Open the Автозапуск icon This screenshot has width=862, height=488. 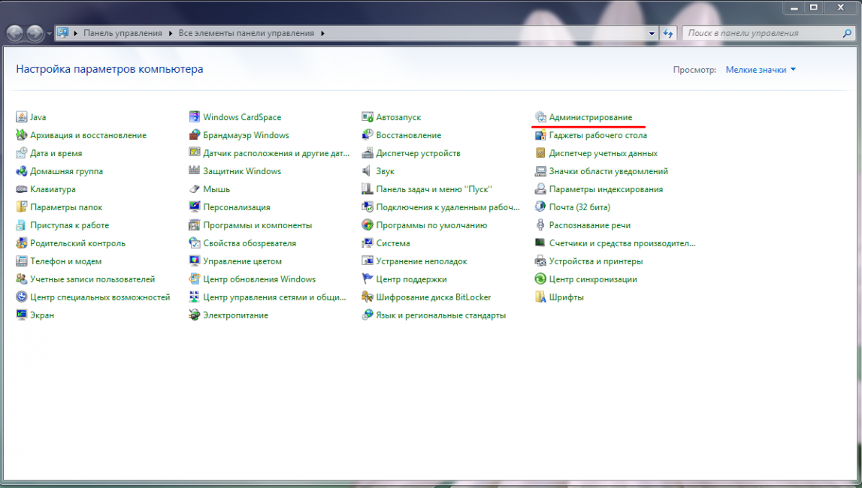(x=367, y=117)
